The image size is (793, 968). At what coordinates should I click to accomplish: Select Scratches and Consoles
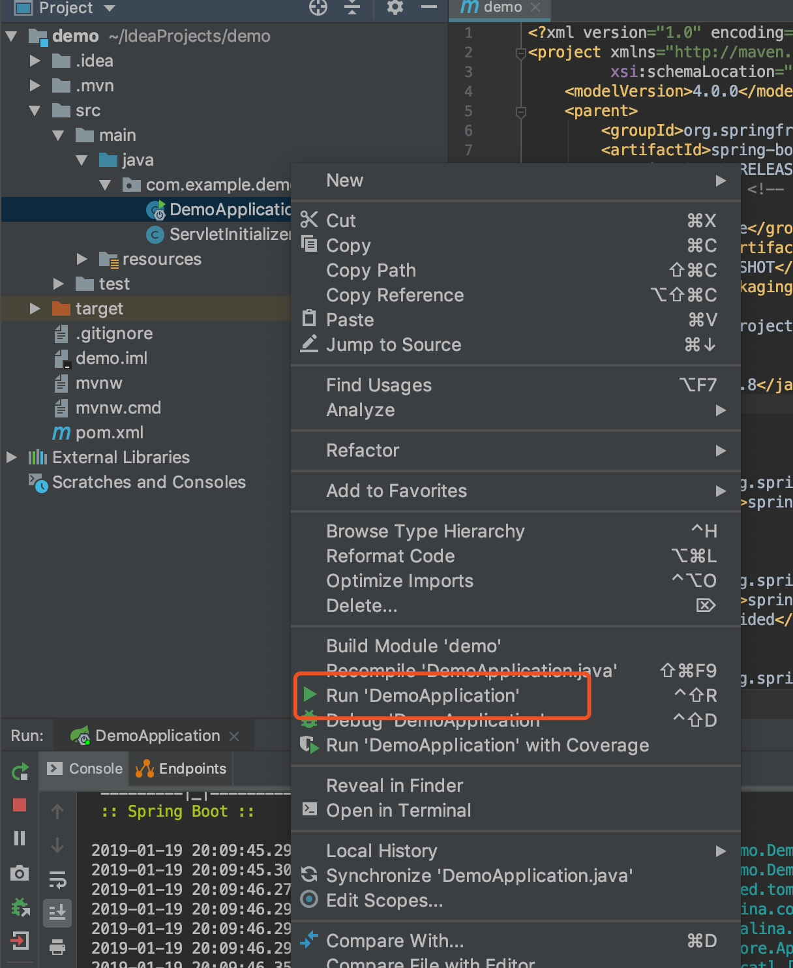click(x=137, y=482)
